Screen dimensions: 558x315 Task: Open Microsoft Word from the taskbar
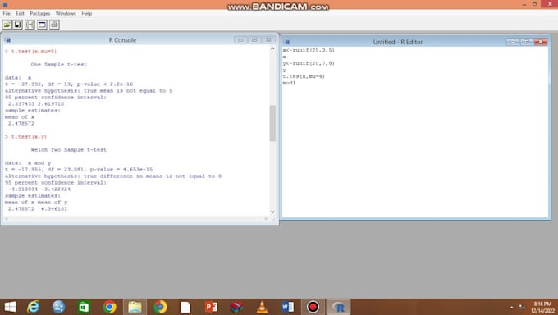[287, 307]
